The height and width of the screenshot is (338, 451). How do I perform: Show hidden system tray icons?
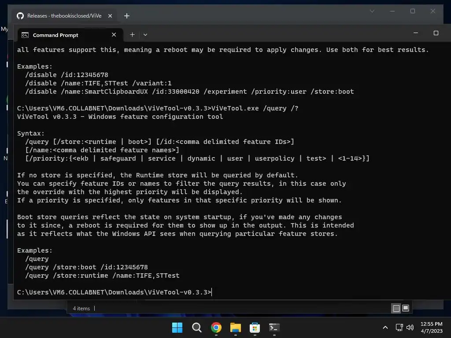(x=385, y=327)
